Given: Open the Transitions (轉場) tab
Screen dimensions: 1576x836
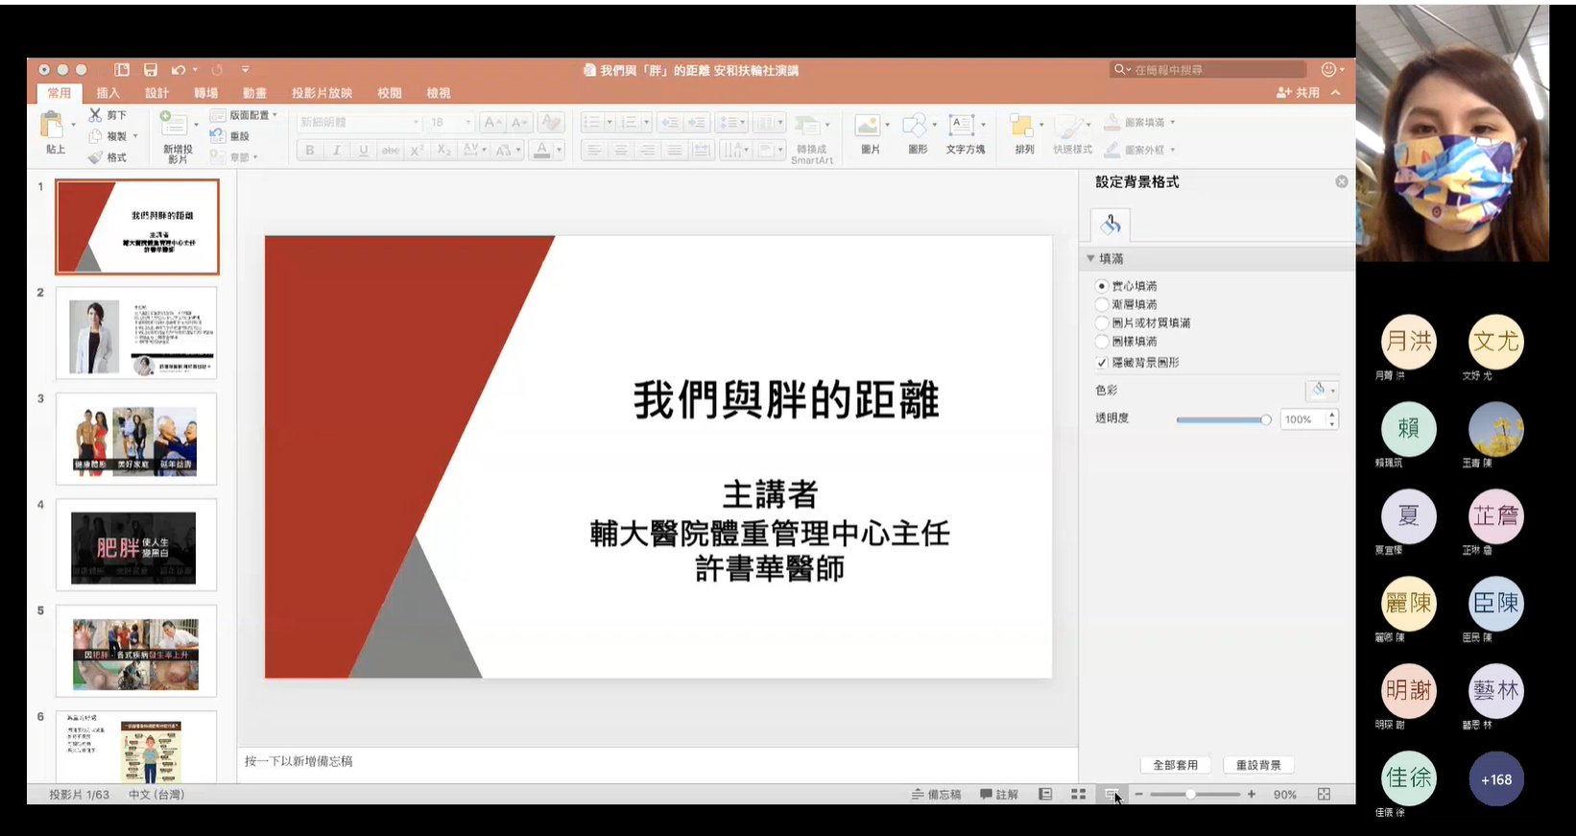Looking at the screenshot, I should (206, 93).
